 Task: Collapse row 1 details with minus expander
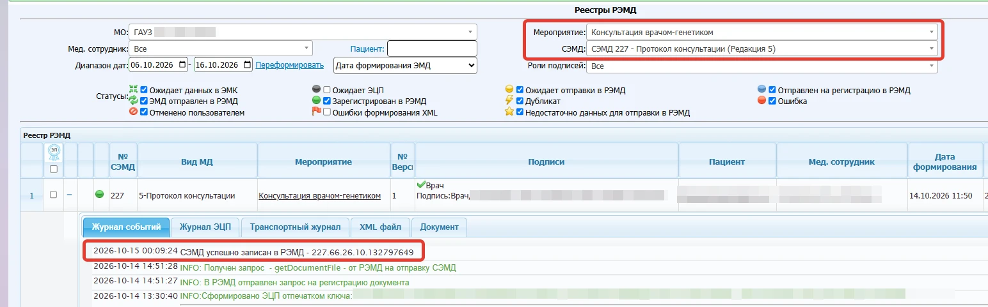coord(70,195)
